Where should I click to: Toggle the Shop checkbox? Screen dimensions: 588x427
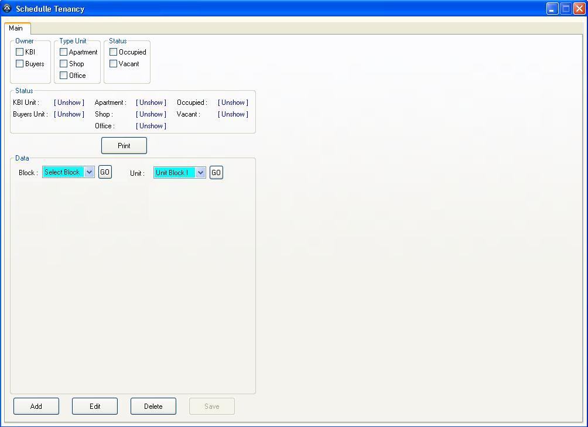64,64
